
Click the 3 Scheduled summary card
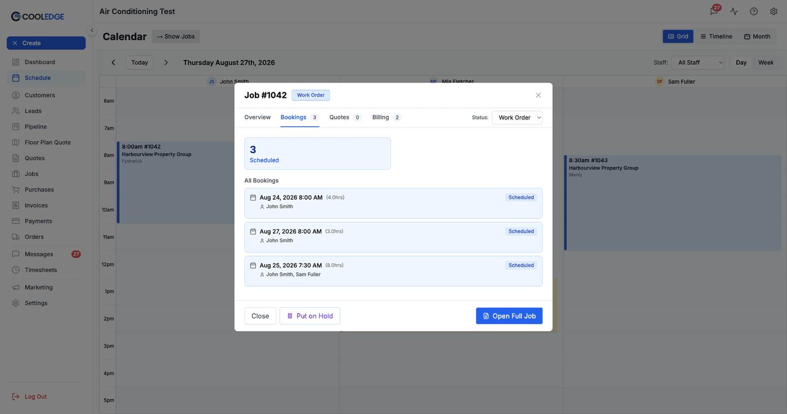[x=318, y=153]
